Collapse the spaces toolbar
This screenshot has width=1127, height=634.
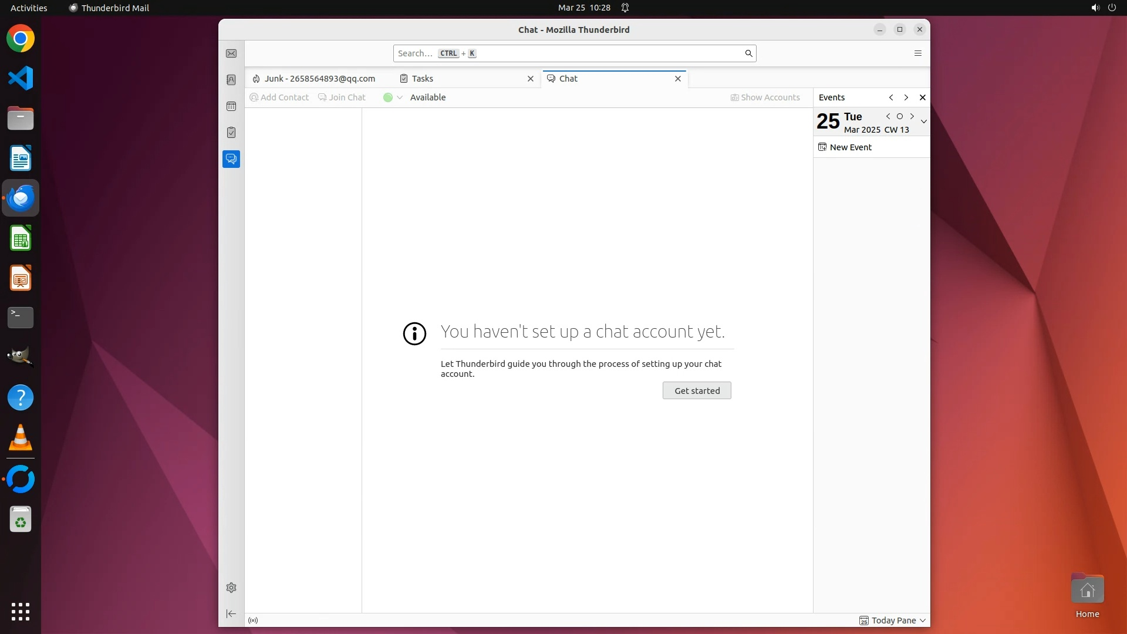pos(231,614)
